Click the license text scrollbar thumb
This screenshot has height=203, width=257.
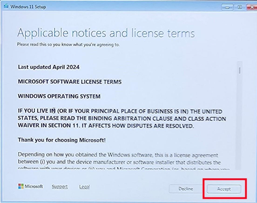pos(240,70)
